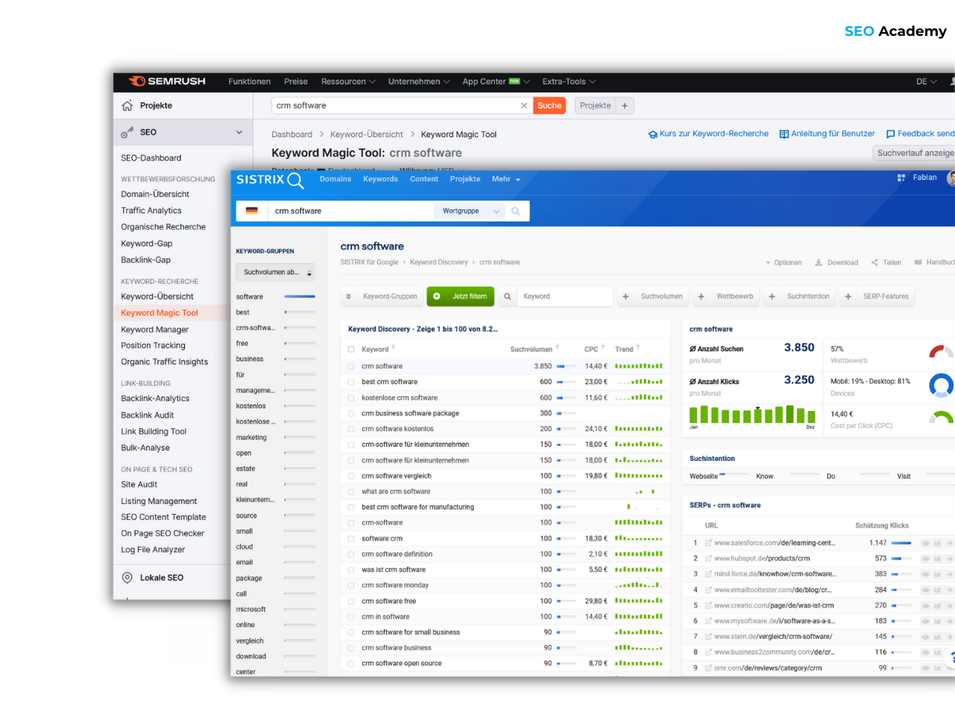Click the help icon next to the Trend column header
The height and width of the screenshot is (716, 955).
[638, 349]
